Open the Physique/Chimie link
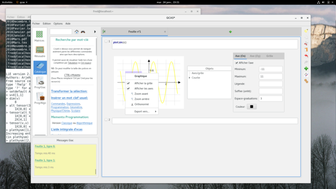This screenshot has width=336, height=189. (x=60, y=111)
